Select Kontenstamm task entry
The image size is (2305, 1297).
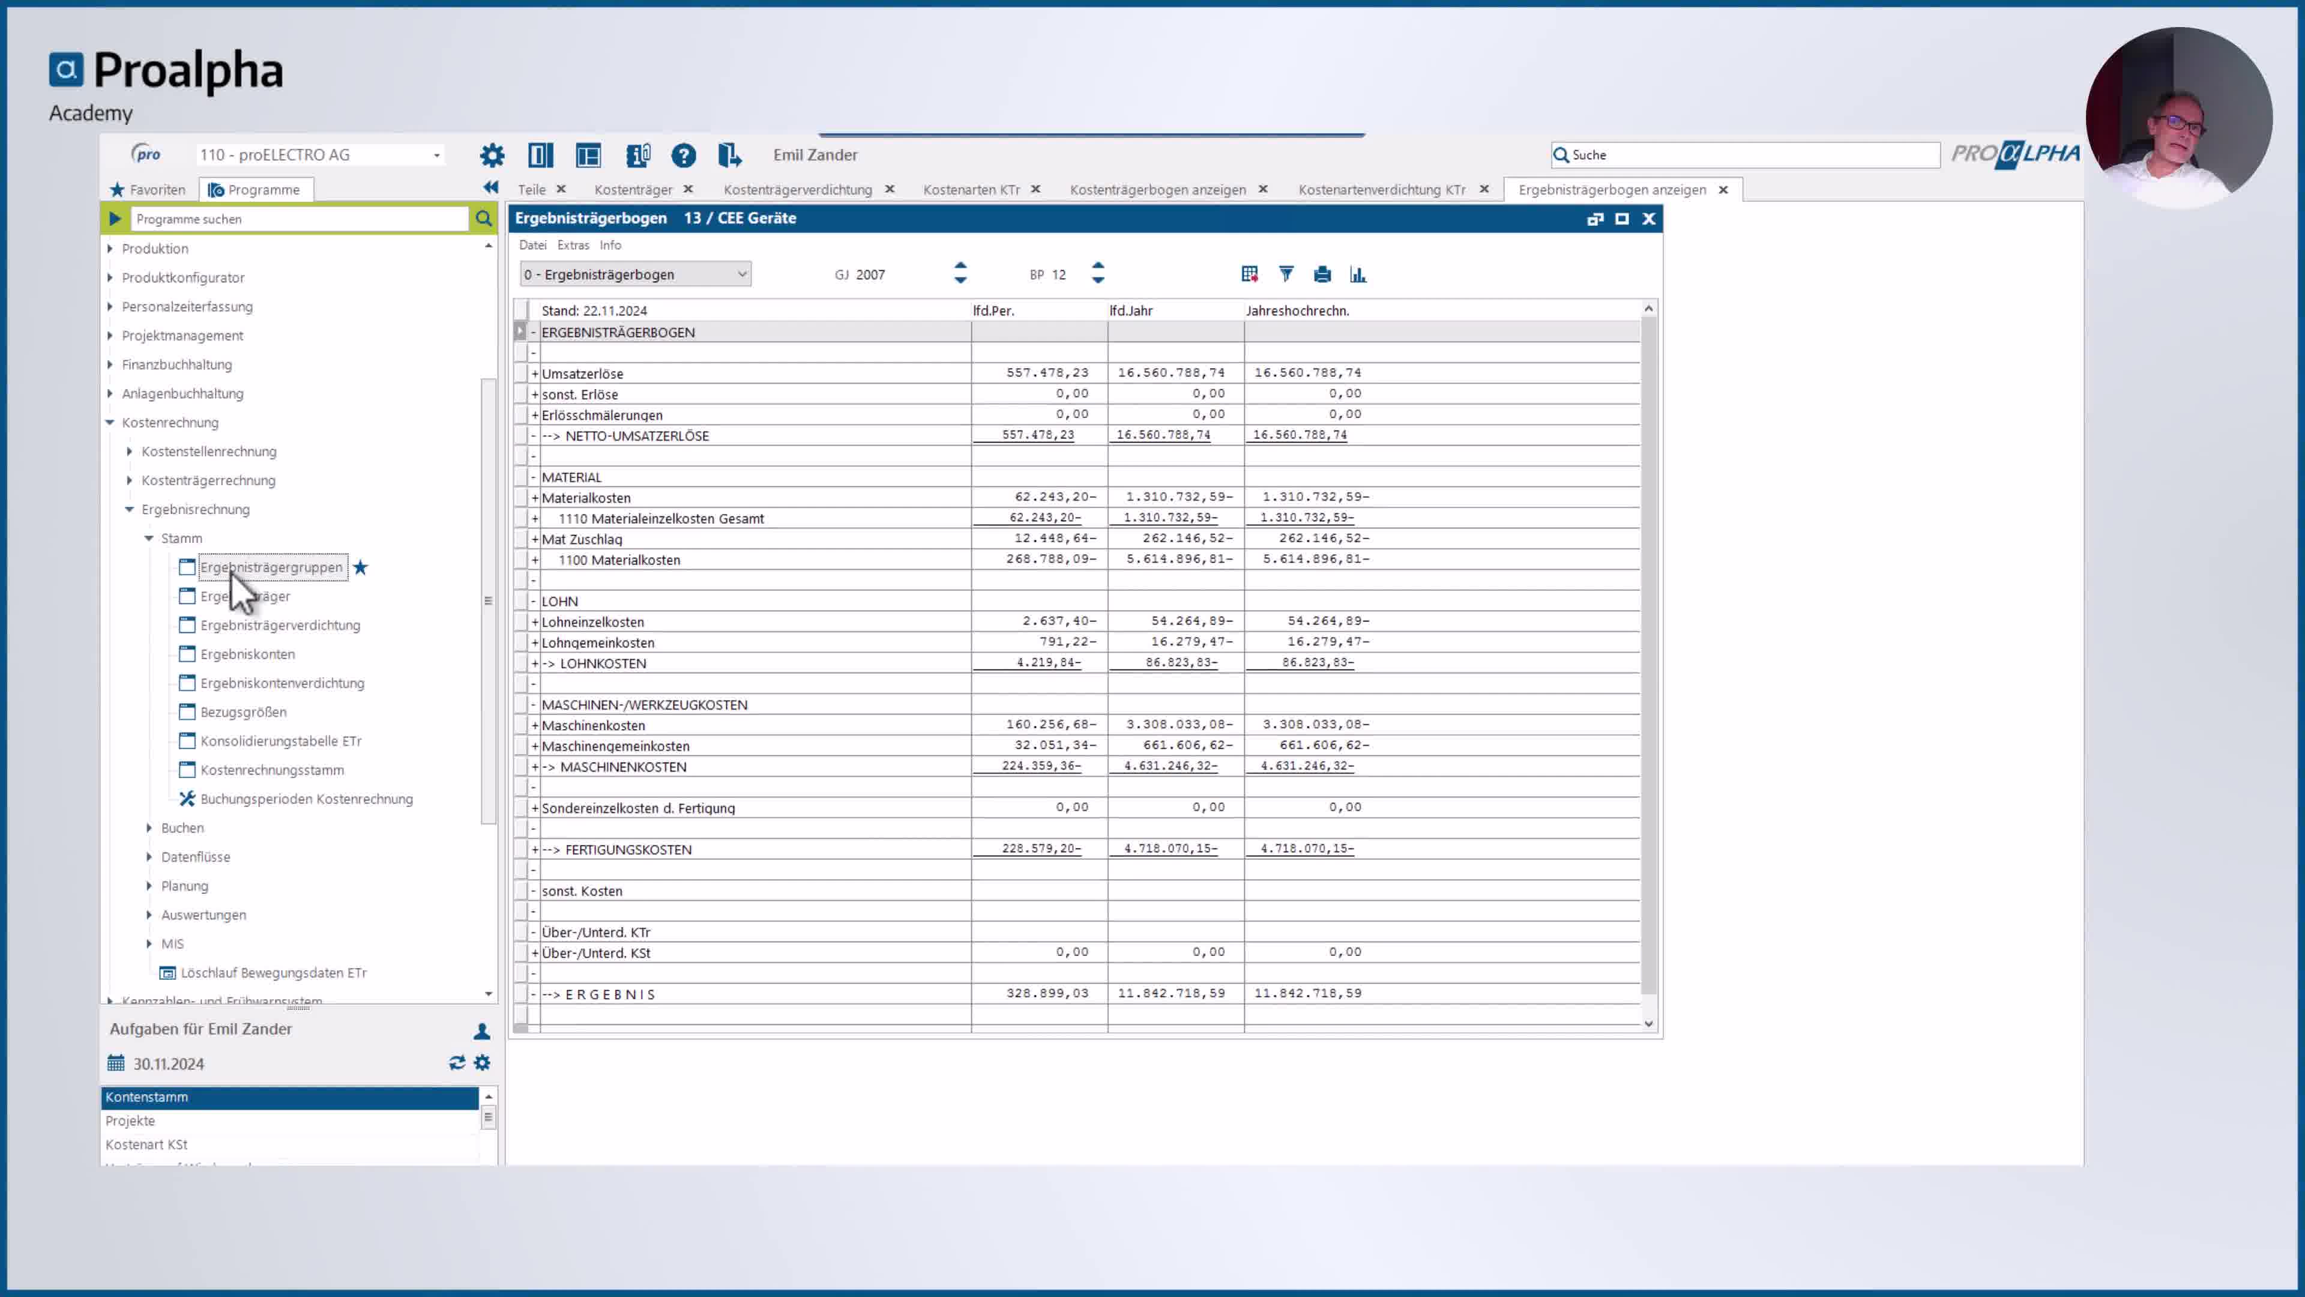pos(290,1098)
